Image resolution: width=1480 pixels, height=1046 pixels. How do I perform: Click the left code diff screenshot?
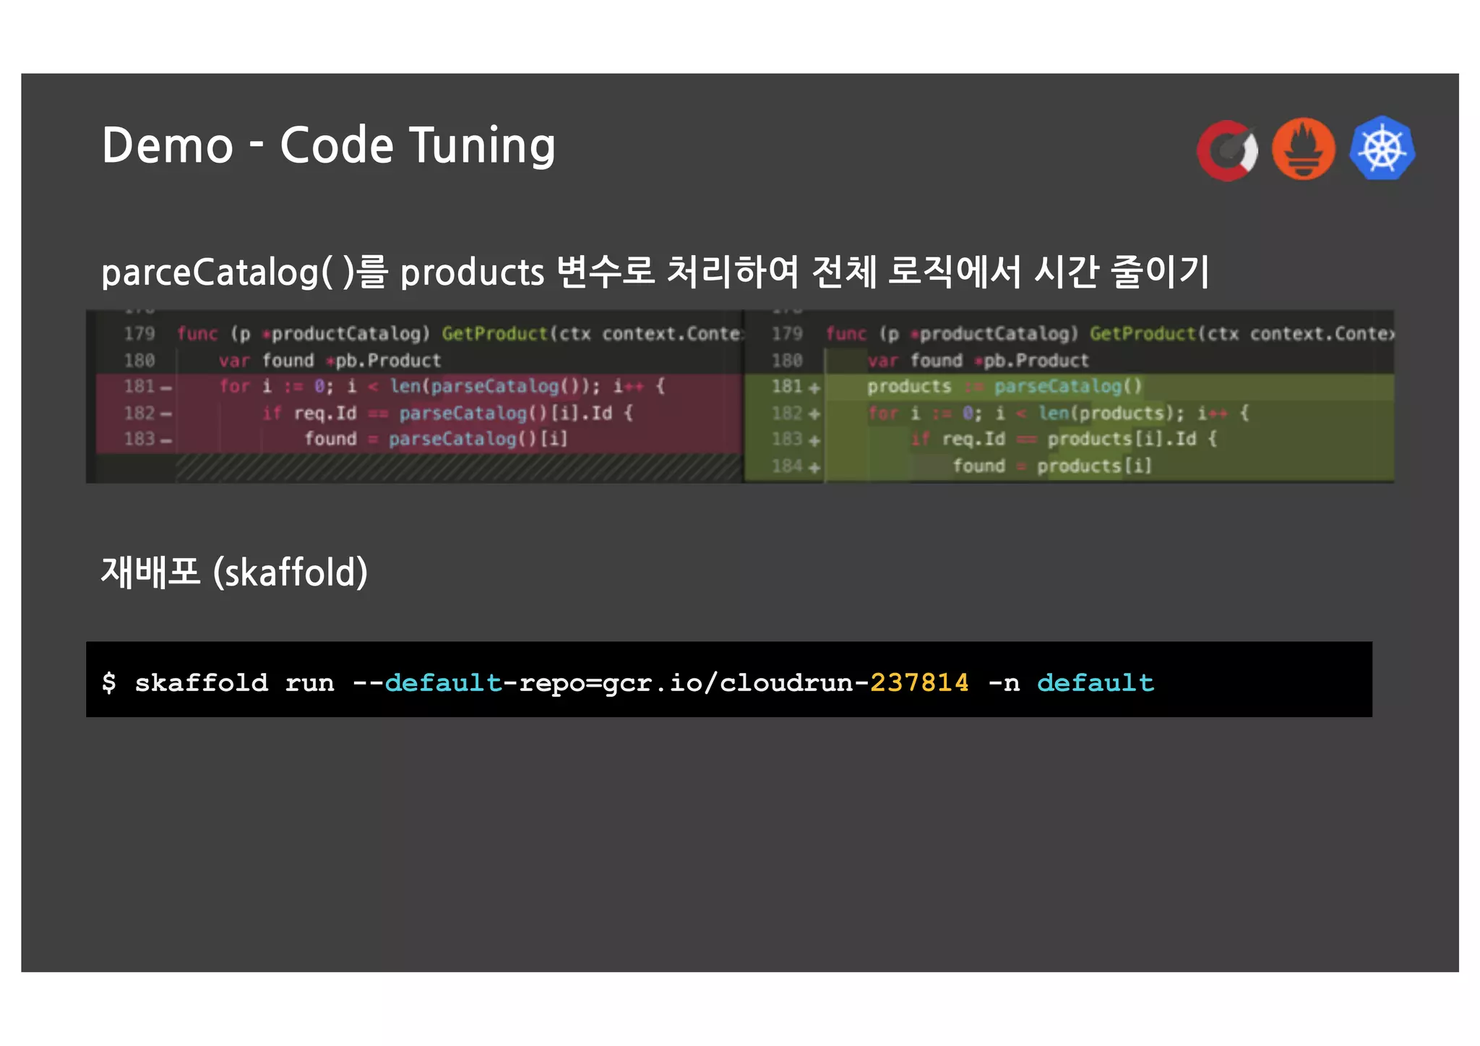tap(415, 396)
